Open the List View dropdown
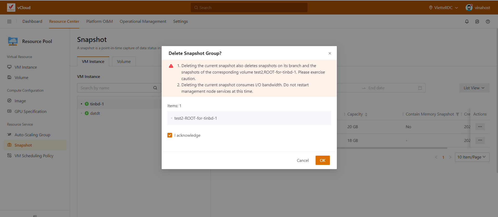The image size is (498, 217). tap(474, 88)
